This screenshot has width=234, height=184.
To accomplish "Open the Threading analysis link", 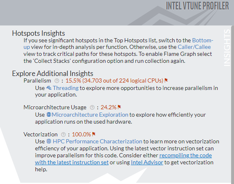I will 66,88.
